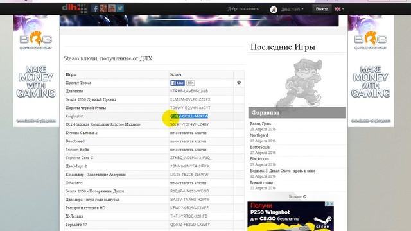Viewport: 411px width, 231px height.
Task: Click the Knightshift game name
Action: 74,116
